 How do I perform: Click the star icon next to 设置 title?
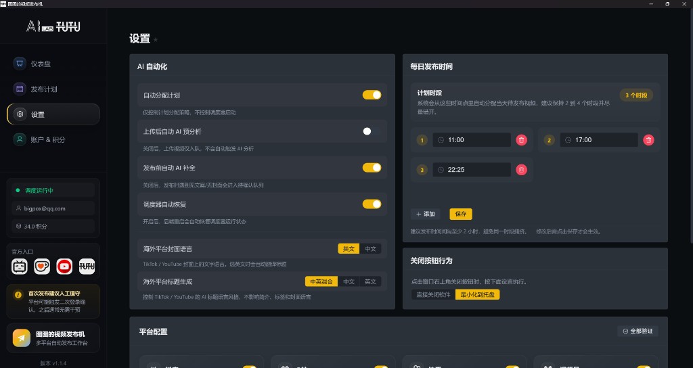(x=156, y=40)
